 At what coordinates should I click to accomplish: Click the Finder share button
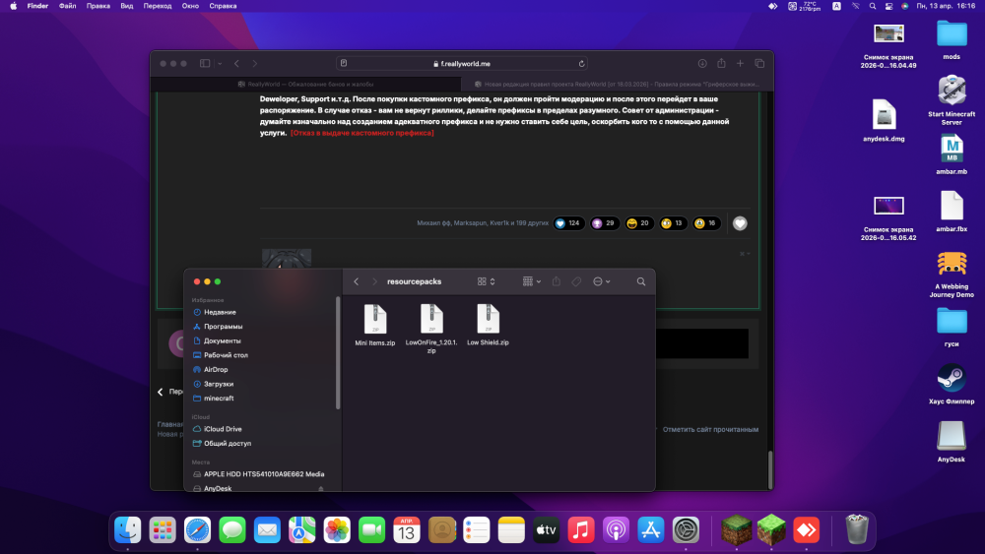[556, 281]
